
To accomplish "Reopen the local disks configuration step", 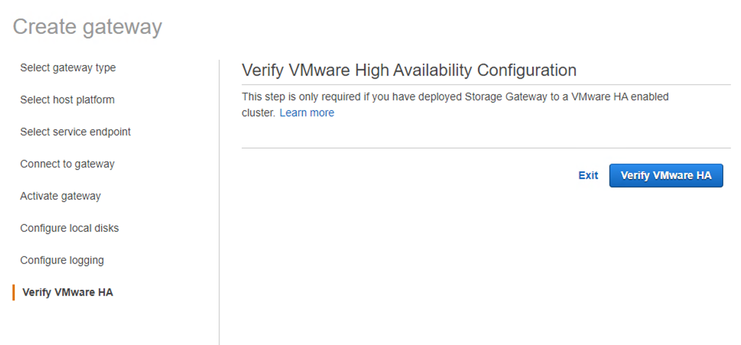I will [x=69, y=228].
